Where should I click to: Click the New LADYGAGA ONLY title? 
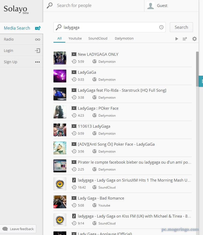pos(98,54)
